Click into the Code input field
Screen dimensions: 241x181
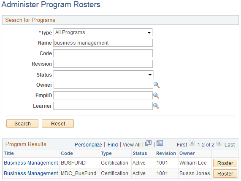click(103, 53)
